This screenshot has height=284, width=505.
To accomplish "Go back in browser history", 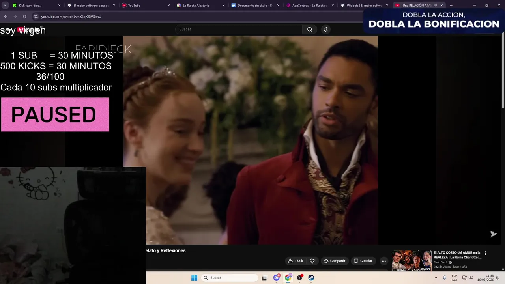I will (x=6, y=17).
